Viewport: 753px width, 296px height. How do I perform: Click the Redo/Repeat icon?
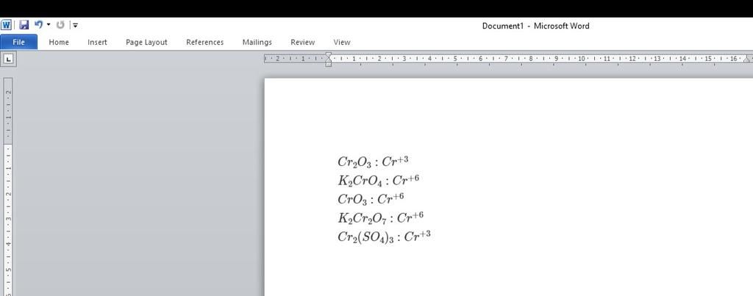60,25
